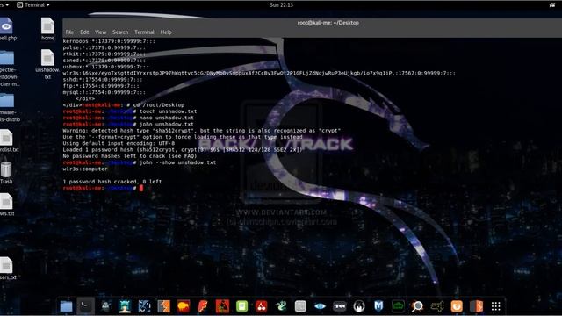This screenshot has height=316, width=562.
Task: Click the cracked result line w1r3s:computer
Action: [x=85, y=169]
